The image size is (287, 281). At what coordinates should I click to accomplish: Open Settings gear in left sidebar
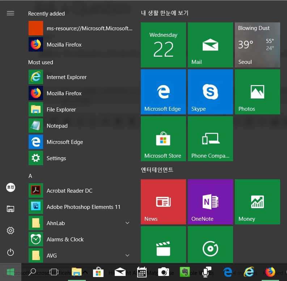click(x=10, y=230)
